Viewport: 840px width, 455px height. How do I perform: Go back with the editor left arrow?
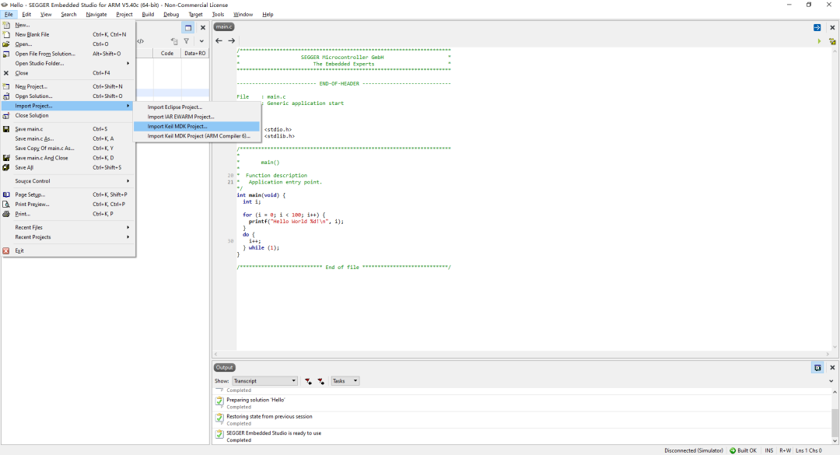click(x=219, y=40)
